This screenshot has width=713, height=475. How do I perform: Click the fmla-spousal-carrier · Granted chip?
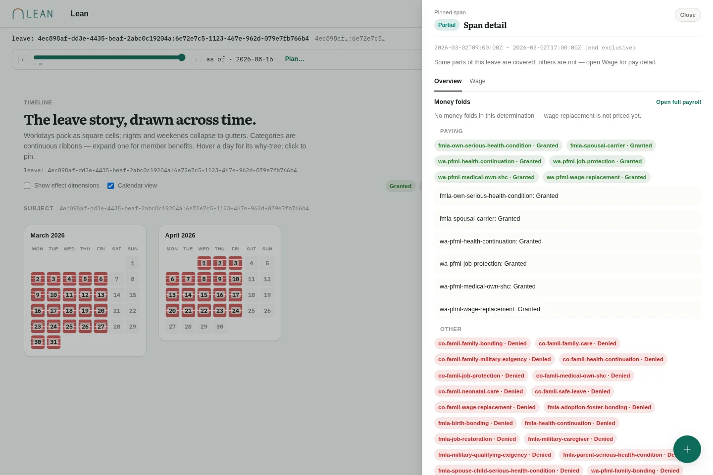point(611,145)
